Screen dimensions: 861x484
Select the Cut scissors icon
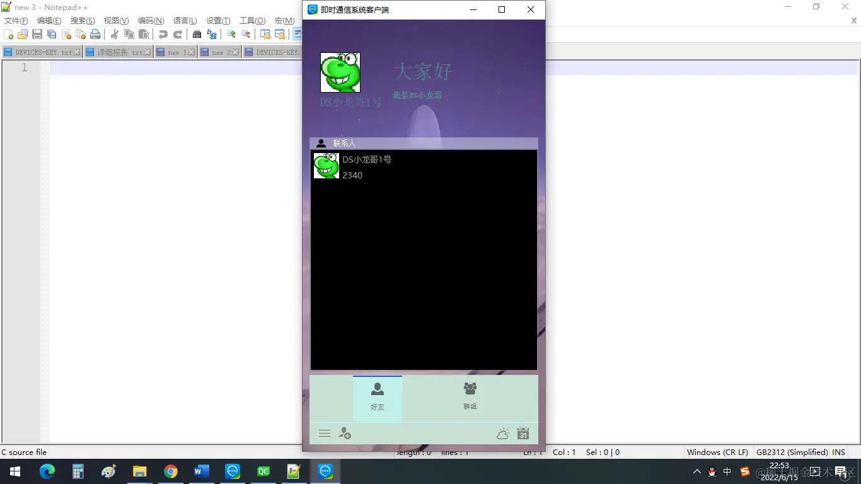click(116, 34)
